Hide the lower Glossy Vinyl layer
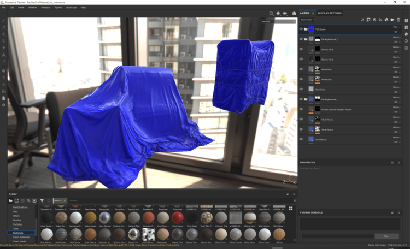Viewport: 410px width, 249px height. pos(301,60)
